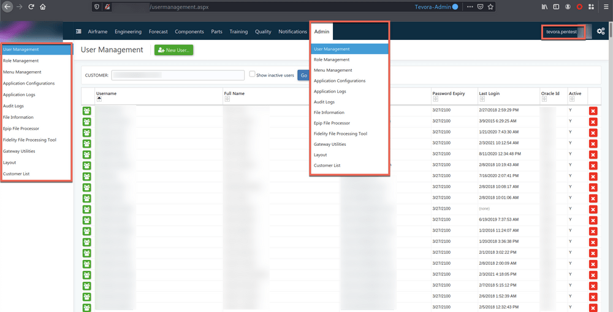Save page with the Pocket icon
This screenshot has width=613, height=312.
click(480, 7)
